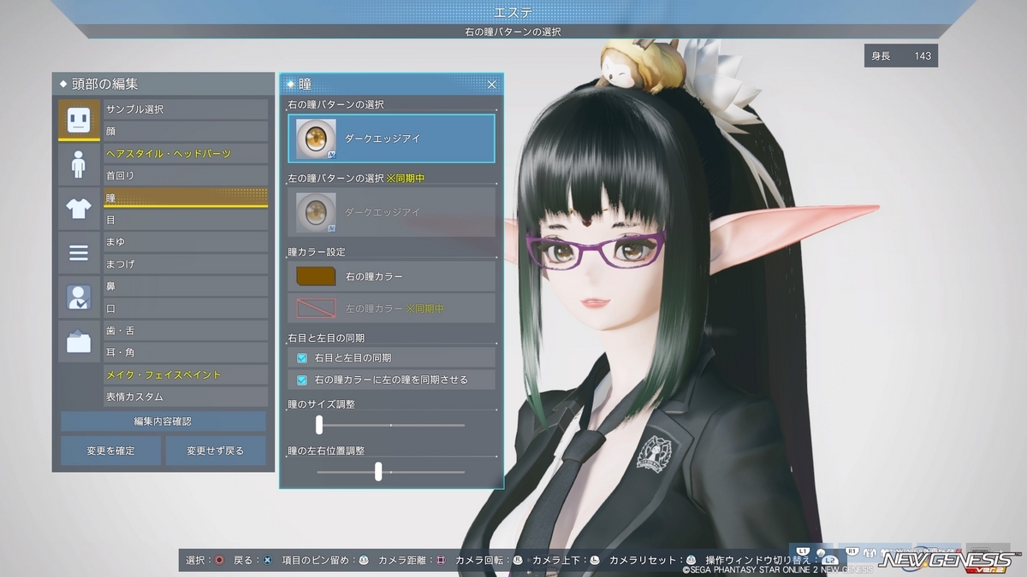
Task: Open メイク・フェイスペイント entry
Action: 186,374
